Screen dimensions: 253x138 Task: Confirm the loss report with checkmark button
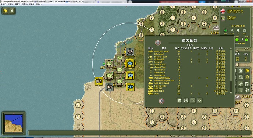coord(199,100)
